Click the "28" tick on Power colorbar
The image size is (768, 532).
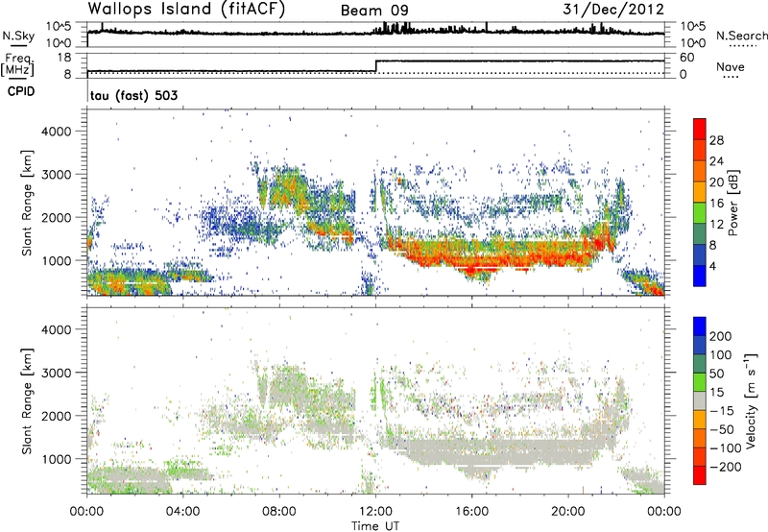coord(716,140)
